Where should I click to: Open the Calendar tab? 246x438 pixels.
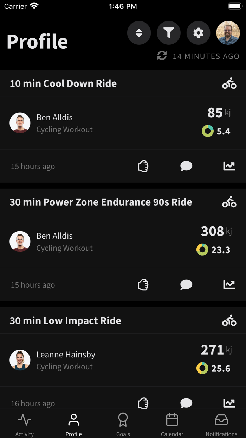tap(172, 424)
